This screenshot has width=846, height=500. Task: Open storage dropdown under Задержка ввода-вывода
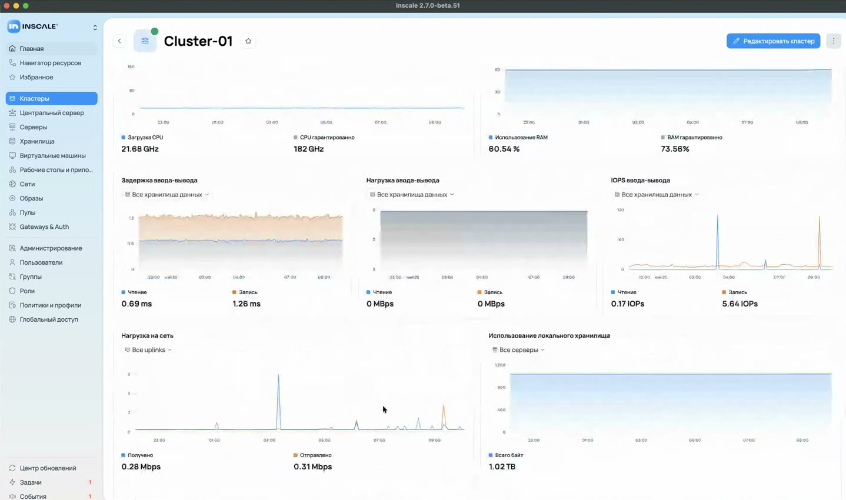pos(166,195)
